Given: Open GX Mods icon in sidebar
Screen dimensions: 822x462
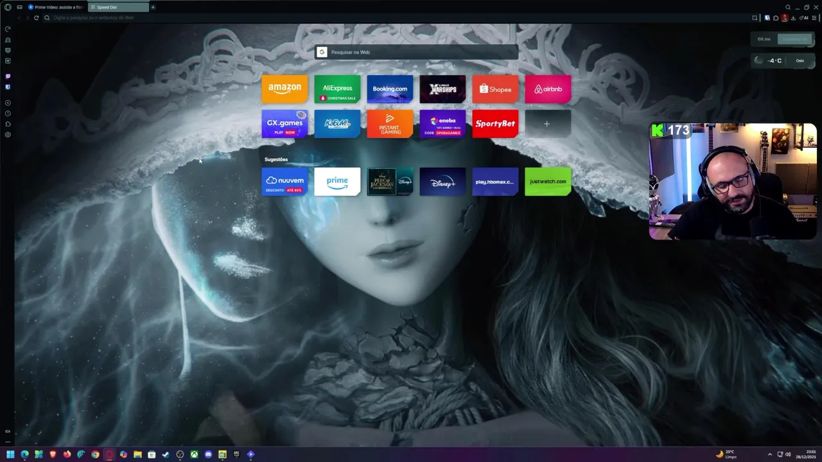Looking at the screenshot, I should 8,50.
